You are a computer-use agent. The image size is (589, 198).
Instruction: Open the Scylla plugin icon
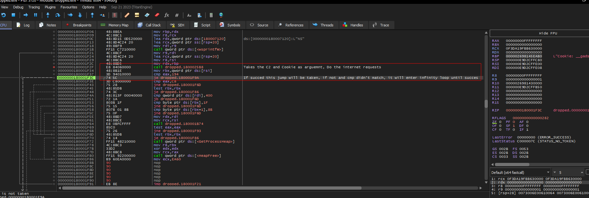pyautogui.click(x=115, y=15)
